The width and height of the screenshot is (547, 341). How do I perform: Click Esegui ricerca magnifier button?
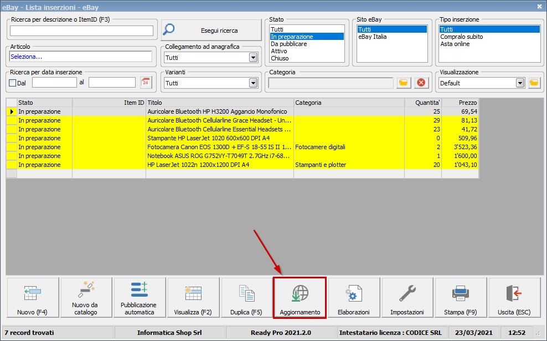[211, 30]
